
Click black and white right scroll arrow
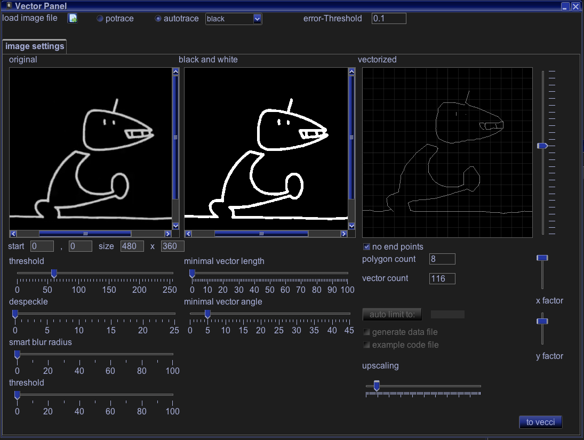click(x=342, y=234)
